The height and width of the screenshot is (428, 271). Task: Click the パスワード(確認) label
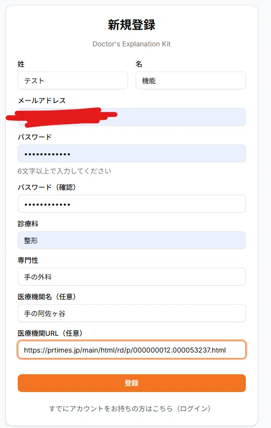pos(47,187)
